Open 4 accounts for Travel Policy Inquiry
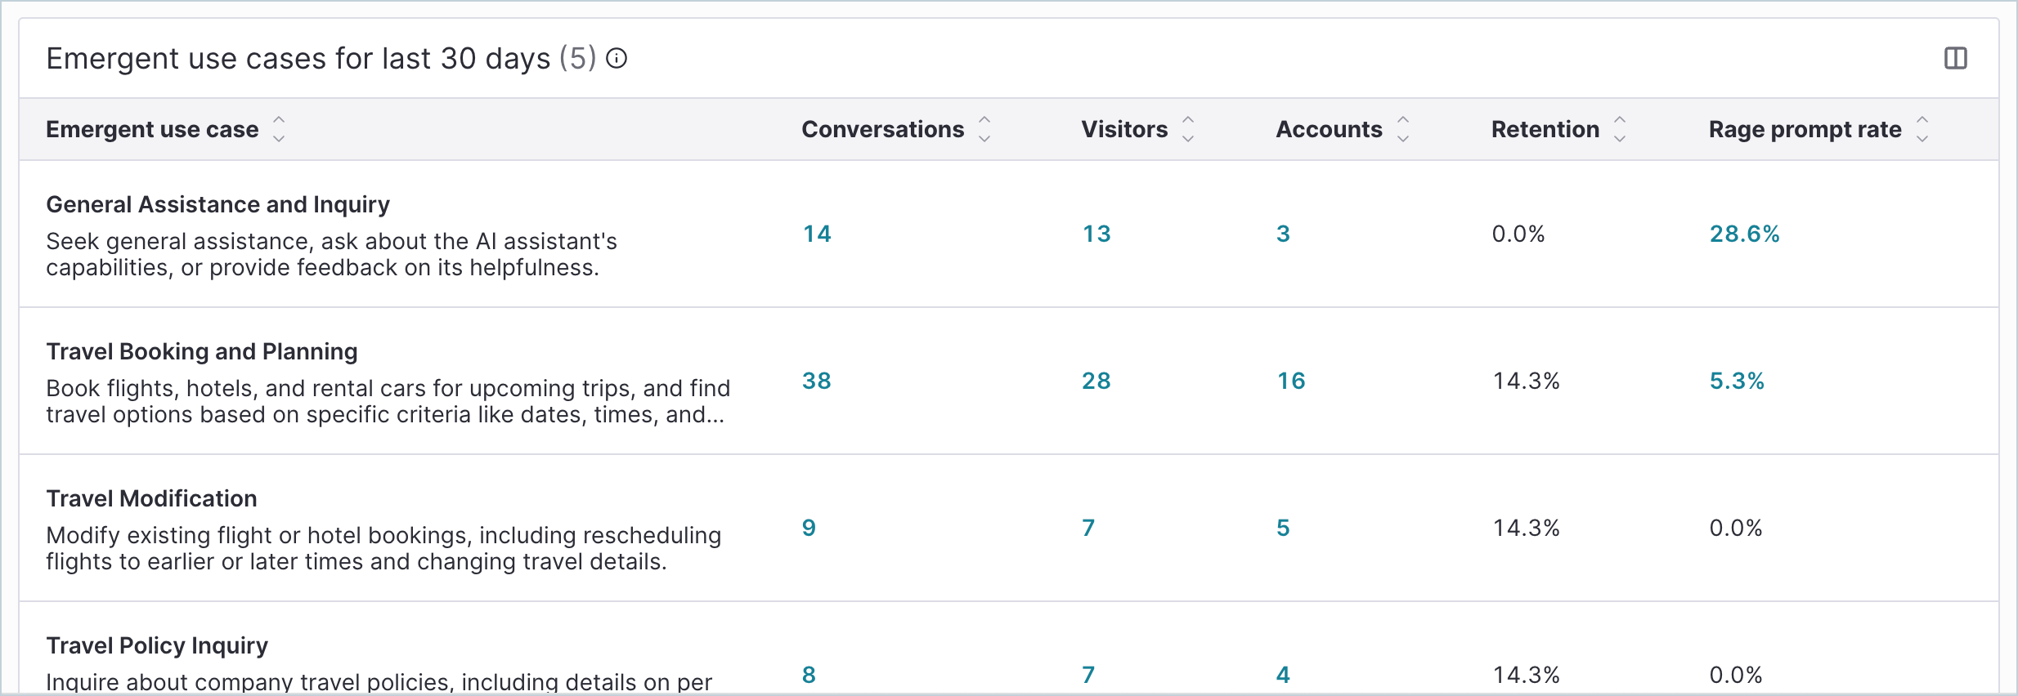This screenshot has height=696, width=2018. (x=1284, y=675)
